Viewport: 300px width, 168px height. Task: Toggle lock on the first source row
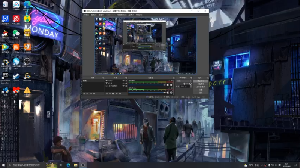[126, 81]
